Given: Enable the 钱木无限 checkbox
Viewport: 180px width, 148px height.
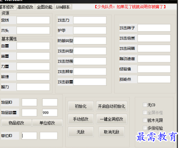Looking at the screenshot, I should (145, 120).
